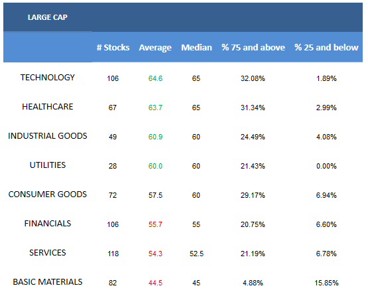Select the FINANCIALS sector label
This screenshot has width=368, height=304.
[x=47, y=224]
